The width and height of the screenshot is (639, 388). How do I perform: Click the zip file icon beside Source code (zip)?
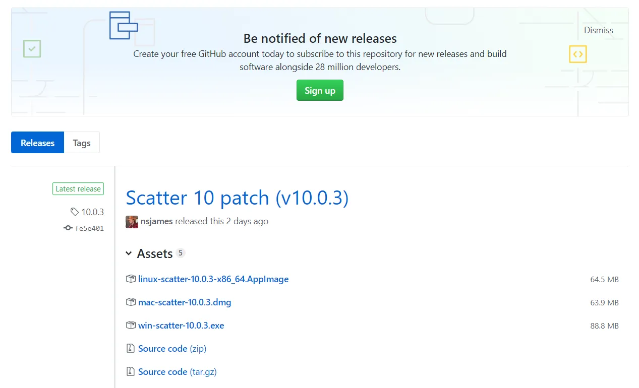click(131, 349)
